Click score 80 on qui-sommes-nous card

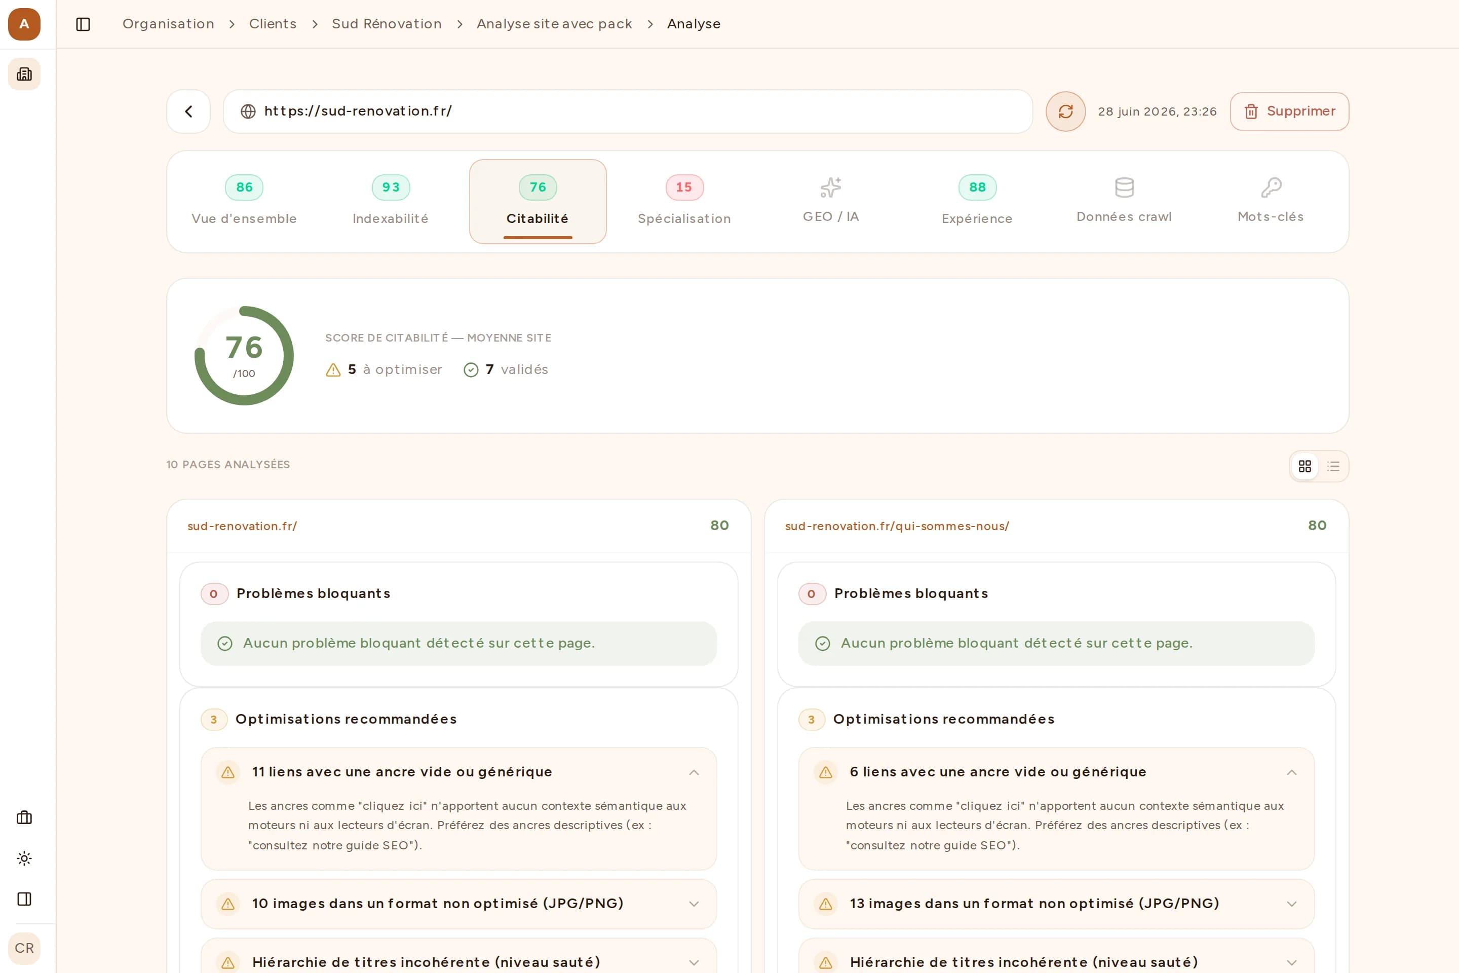[x=1318, y=526]
